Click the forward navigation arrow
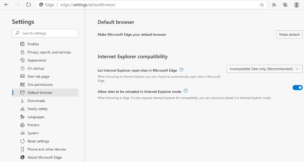 tap(17, 5)
